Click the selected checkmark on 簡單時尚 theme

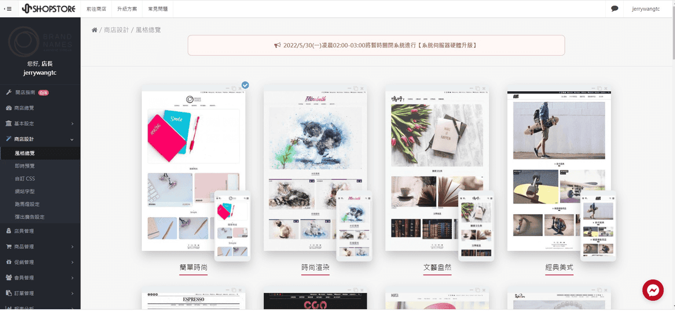(x=245, y=85)
